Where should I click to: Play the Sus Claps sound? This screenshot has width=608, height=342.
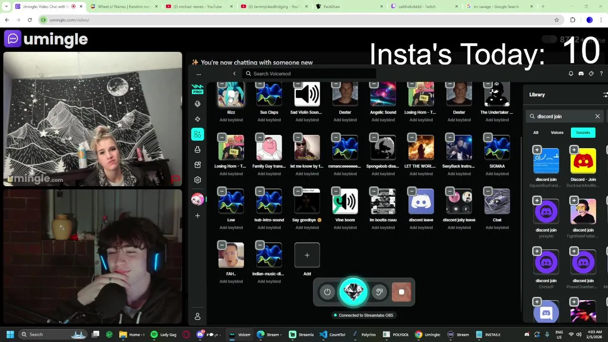[x=269, y=94]
